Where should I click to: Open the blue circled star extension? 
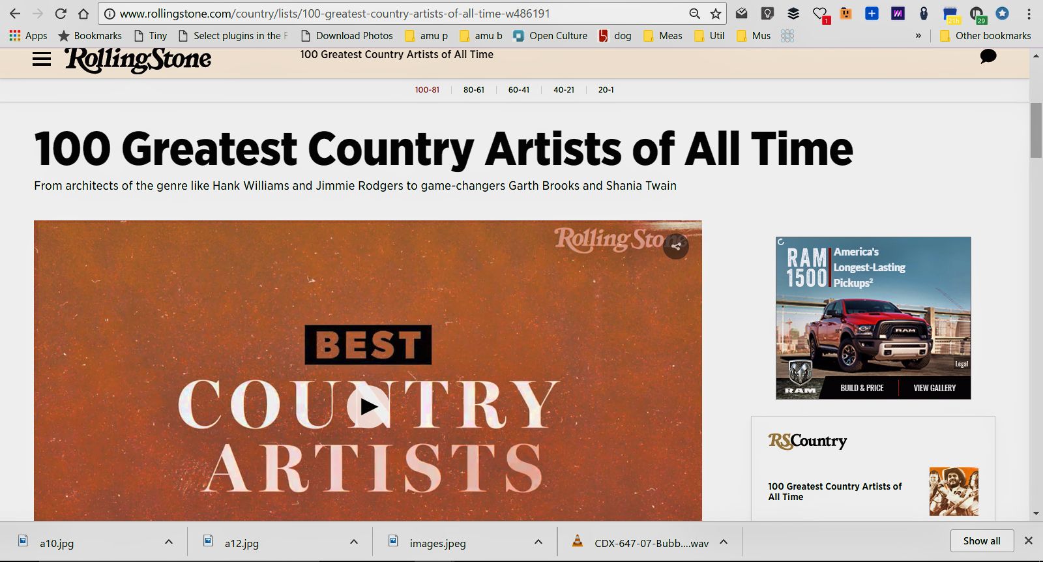click(1003, 13)
